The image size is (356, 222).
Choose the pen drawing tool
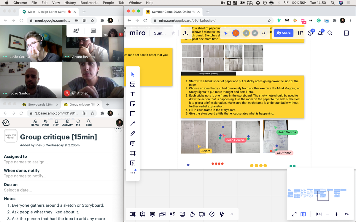(133, 133)
